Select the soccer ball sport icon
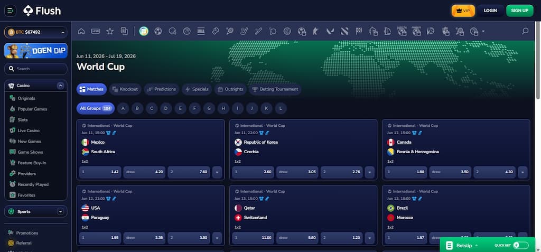 (158, 31)
